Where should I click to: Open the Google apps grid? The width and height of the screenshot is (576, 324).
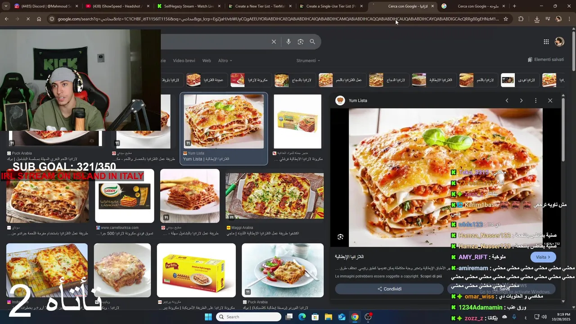click(546, 42)
